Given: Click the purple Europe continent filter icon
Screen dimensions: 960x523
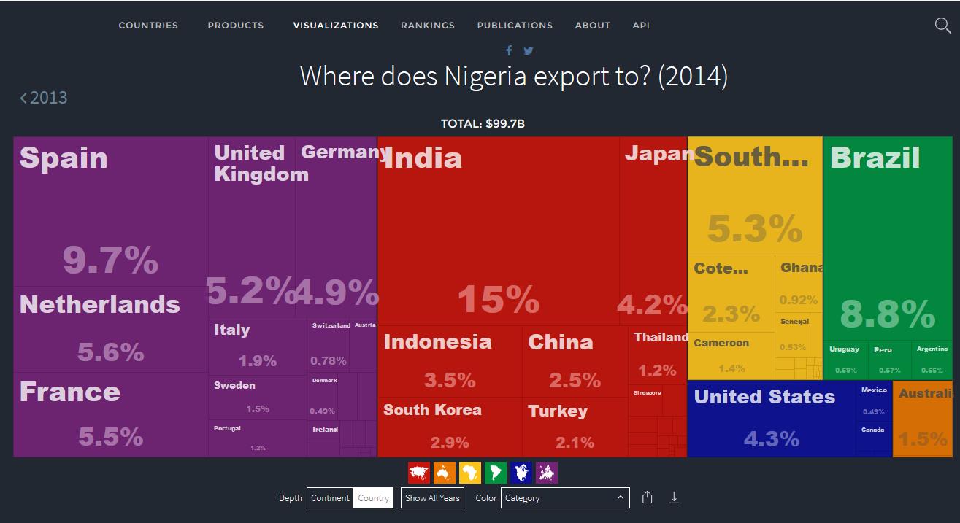Looking at the screenshot, I should (547, 473).
